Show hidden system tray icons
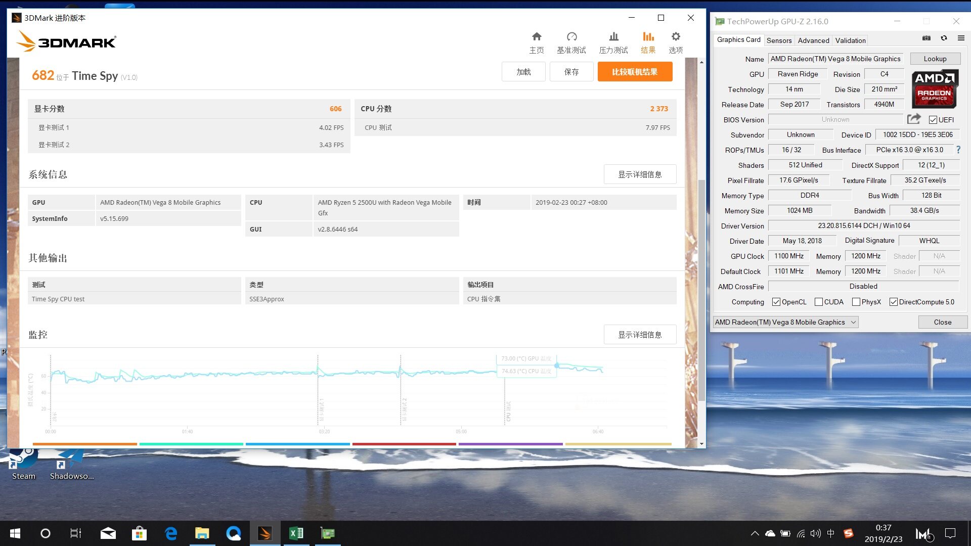This screenshot has width=971, height=546. [755, 533]
